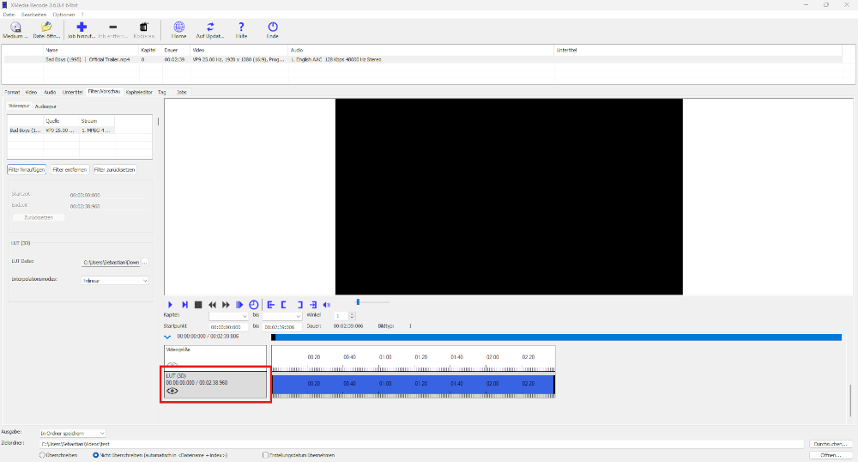Image resolution: width=858 pixels, height=462 pixels.
Task: Enable Erstellungsdatum übernehmen checkbox
Action: point(265,455)
